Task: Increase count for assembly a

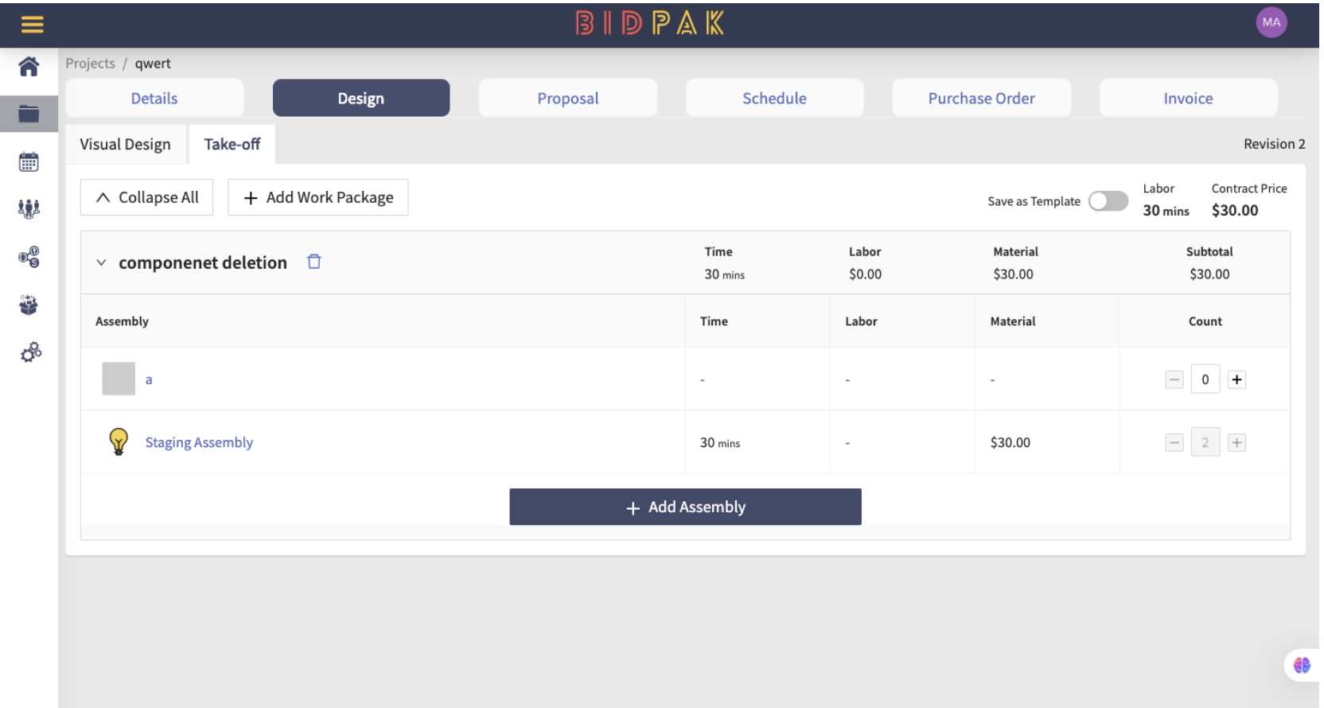Action: (1236, 379)
